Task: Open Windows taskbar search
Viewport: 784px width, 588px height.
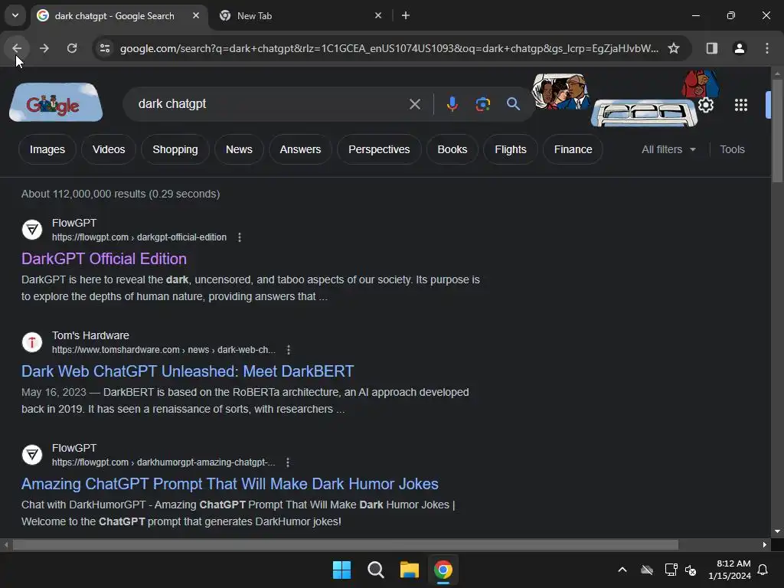Action: (x=375, y=570)
